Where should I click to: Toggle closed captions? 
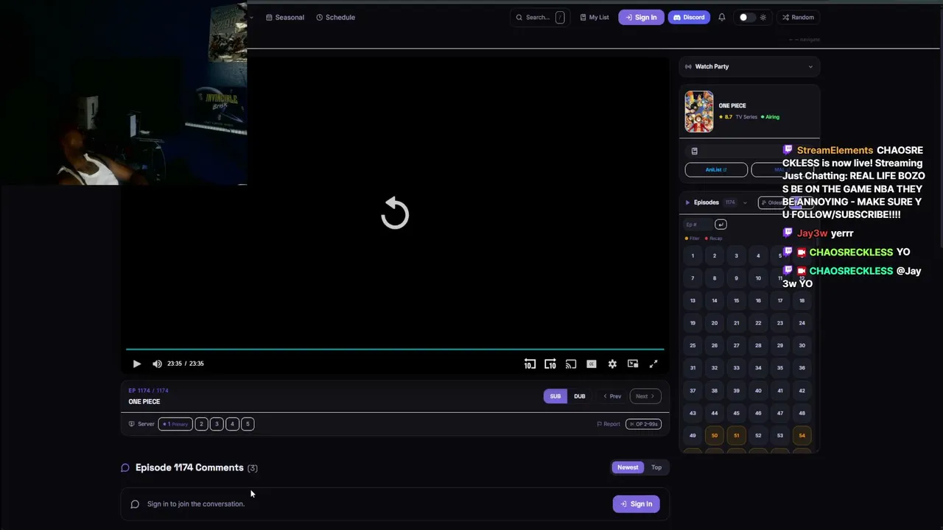tap(592, 364)
